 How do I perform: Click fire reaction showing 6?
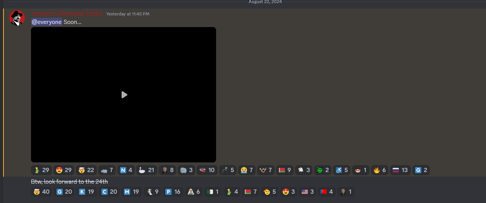click(380, 170)
